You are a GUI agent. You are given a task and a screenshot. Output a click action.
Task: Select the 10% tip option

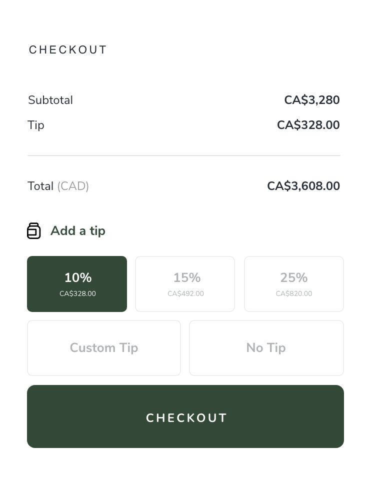pos(77,283)
